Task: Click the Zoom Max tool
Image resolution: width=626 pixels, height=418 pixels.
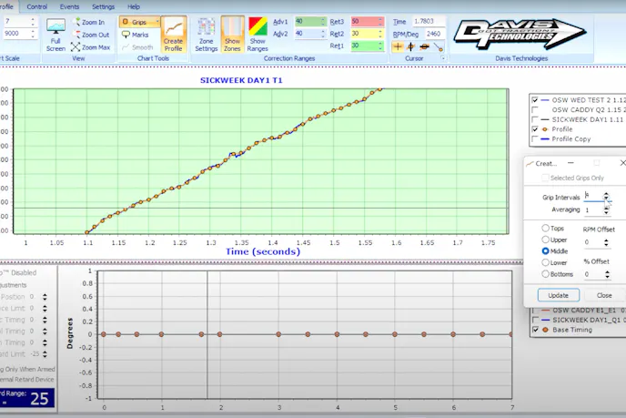Action: pyautogui.click(x=92, y=46)
